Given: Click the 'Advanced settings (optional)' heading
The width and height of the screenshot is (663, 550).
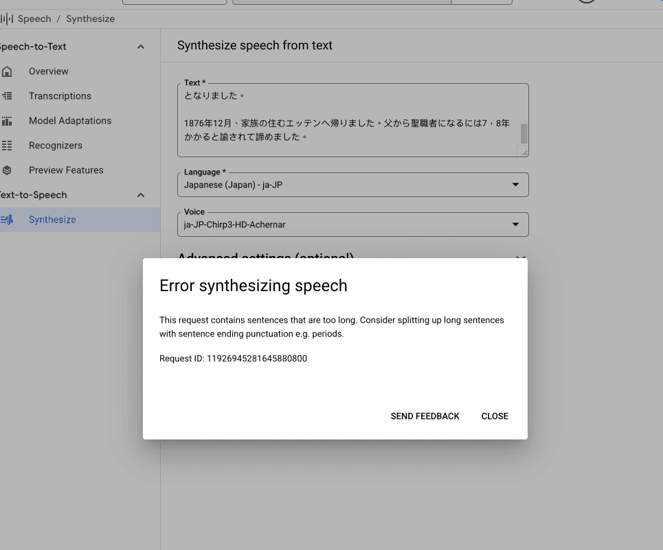Looking at the screenshot, I should coord(265,255).
